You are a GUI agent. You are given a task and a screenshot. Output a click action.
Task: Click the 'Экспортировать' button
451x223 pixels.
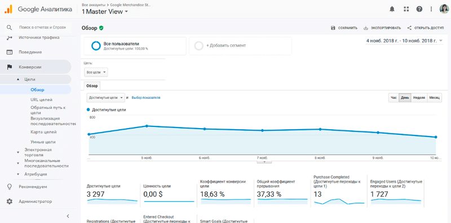(382, 28)
